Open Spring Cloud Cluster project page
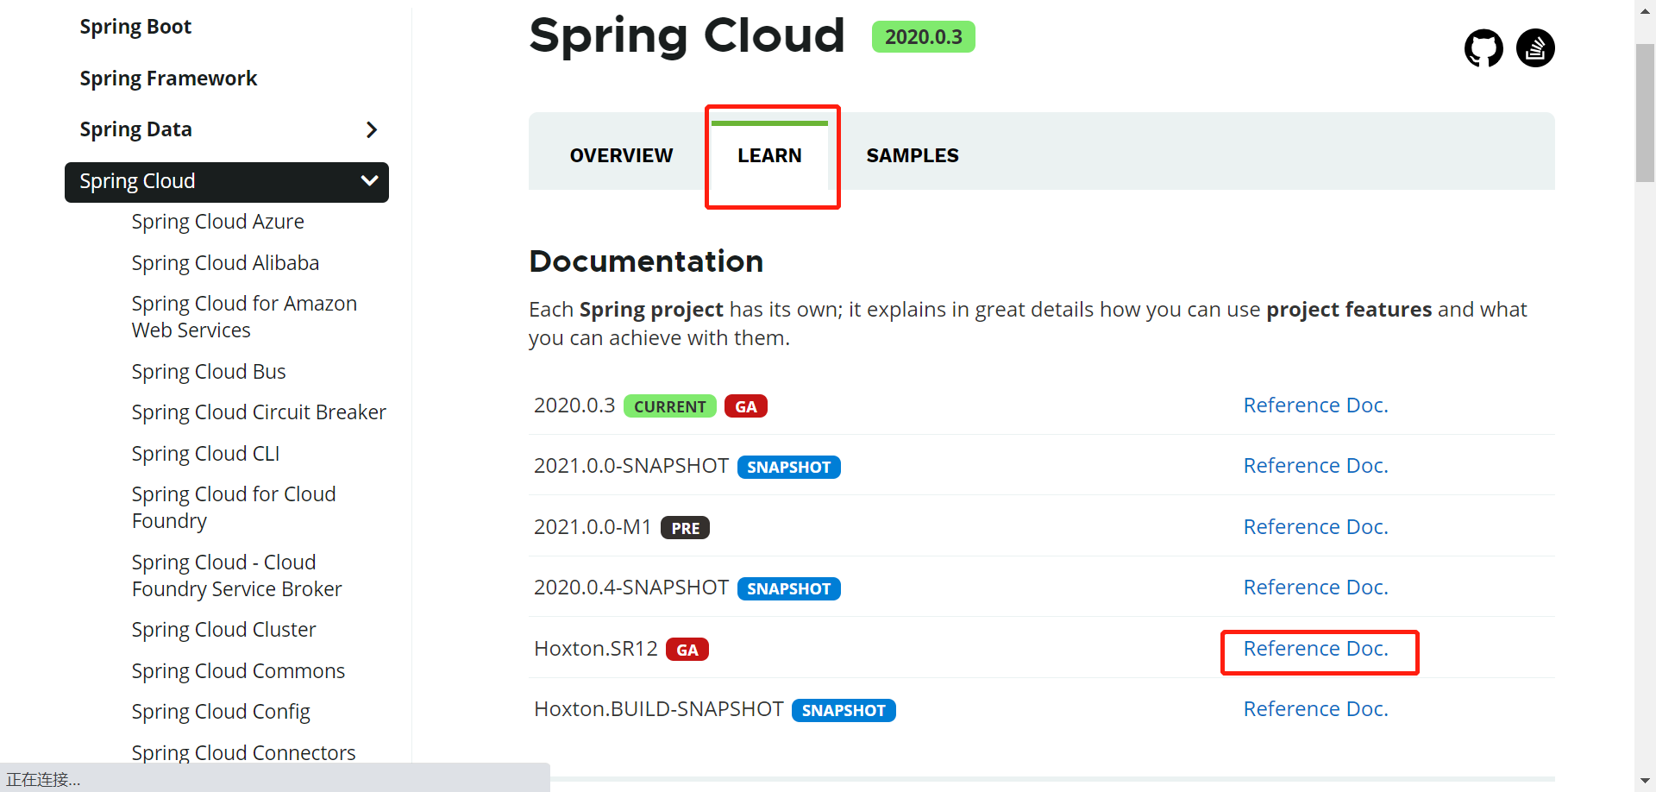The height and width of the screenshot is (792, 1656). coord(223,630)
